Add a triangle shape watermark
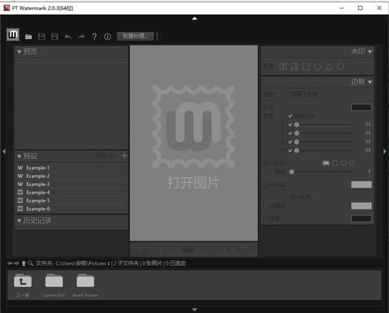Viewport: 389px width, 313px height. (x=329, y=67)
